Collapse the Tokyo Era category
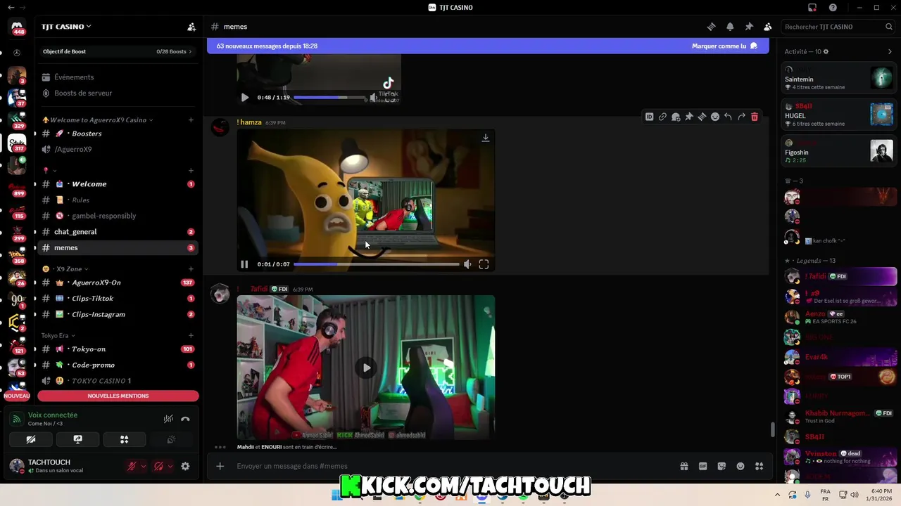Screen dimensions: 901x506 (58, 336)
